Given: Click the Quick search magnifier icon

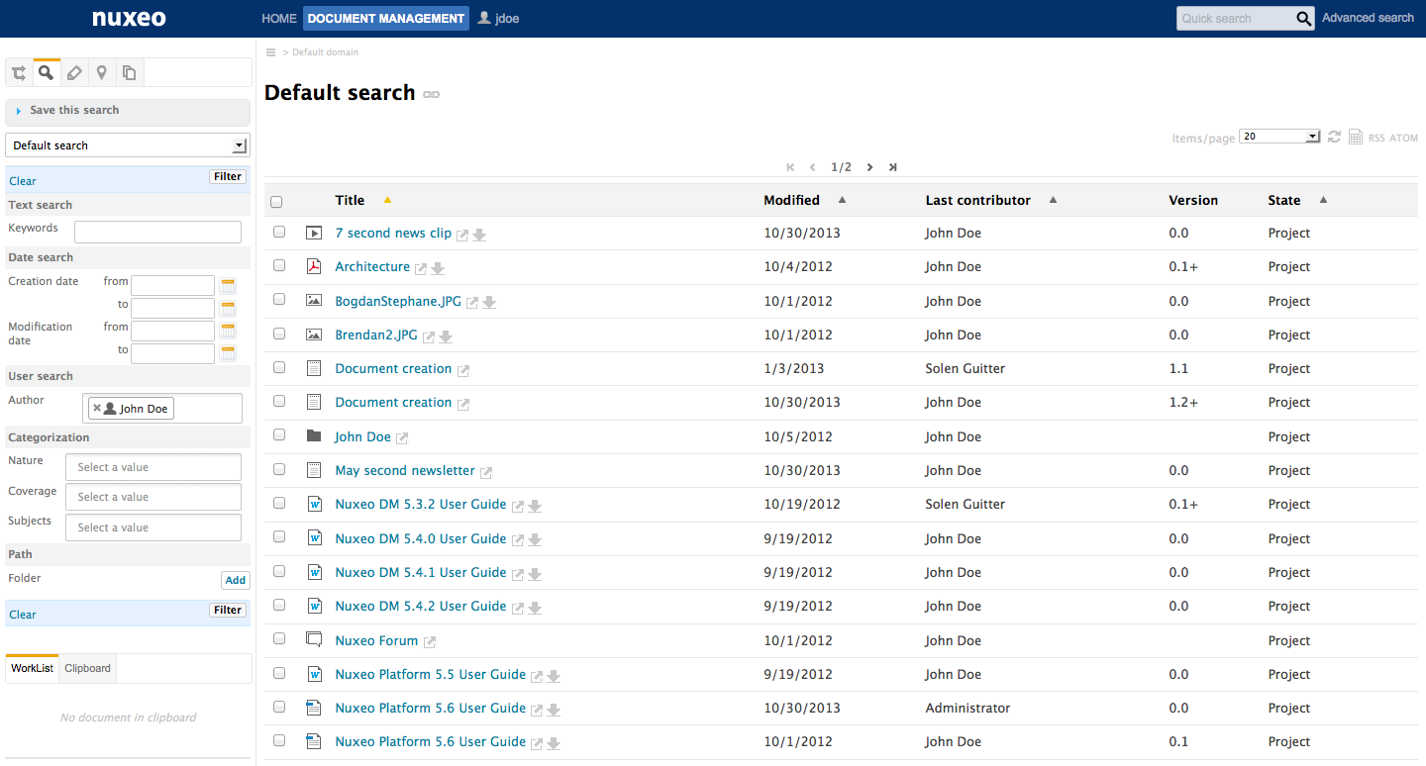Looking at the screenshot, I should pyautogui.click(x=1304, y=18).
